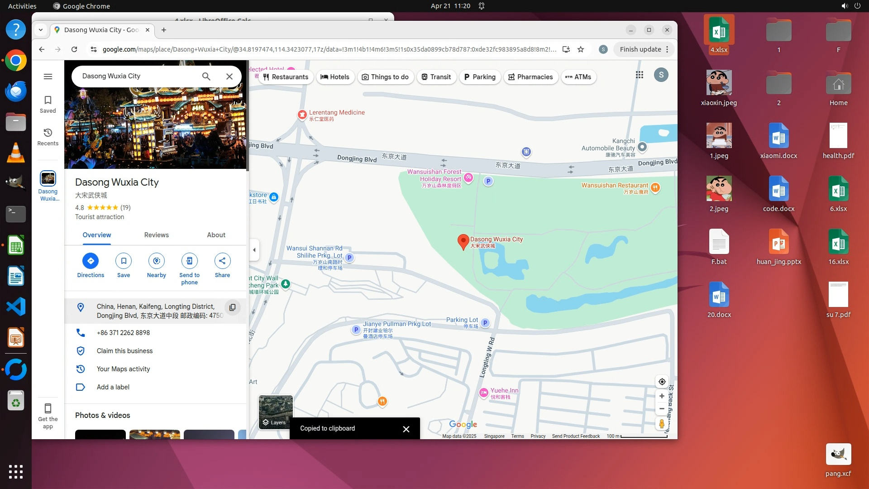Zoom in the map with plus
Viewport: 869px width, 489px height.
pyautogui.click(x=662, y=396)
